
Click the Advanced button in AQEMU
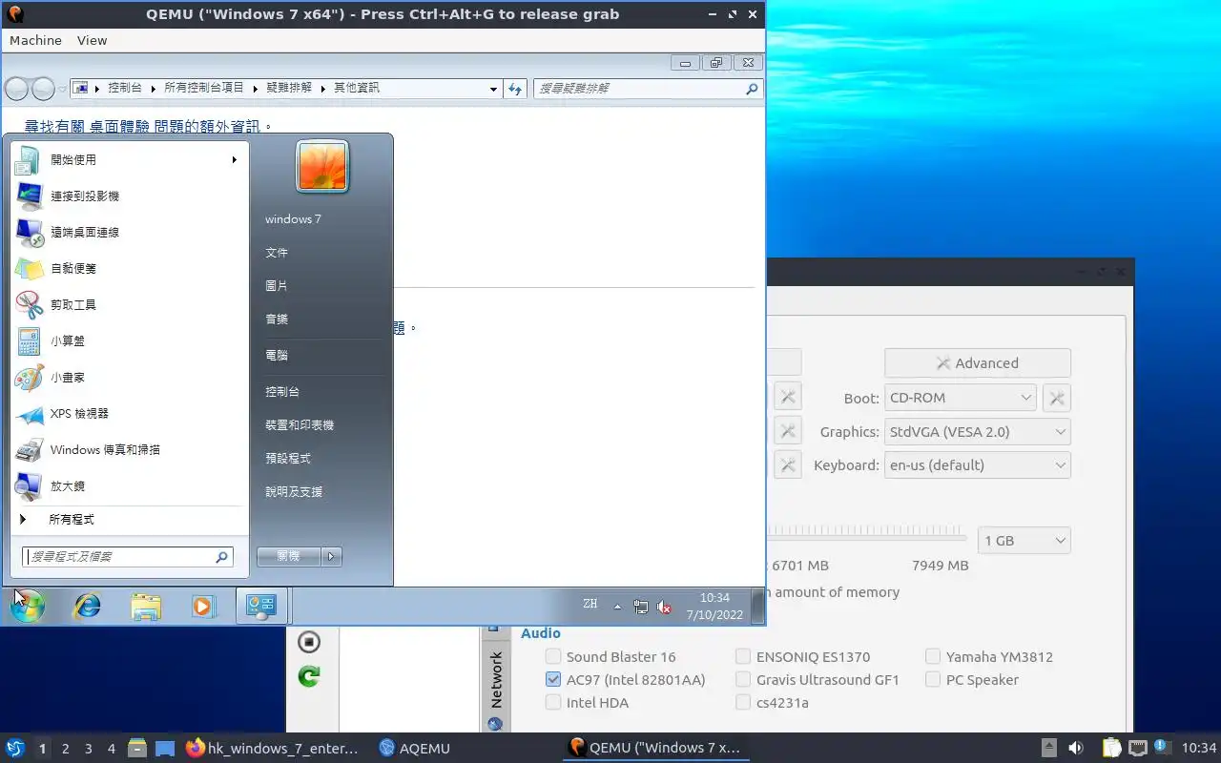click(x=978, y=363)
